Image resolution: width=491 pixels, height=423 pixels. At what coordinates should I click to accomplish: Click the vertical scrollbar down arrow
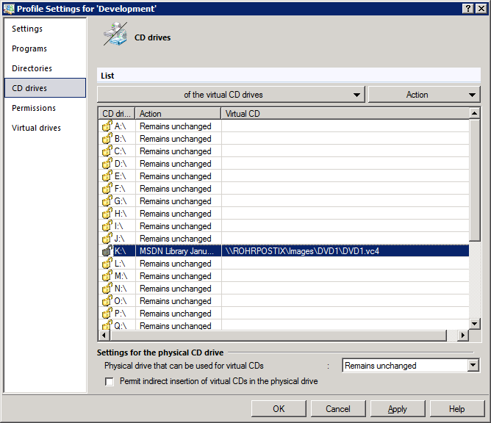475,324
